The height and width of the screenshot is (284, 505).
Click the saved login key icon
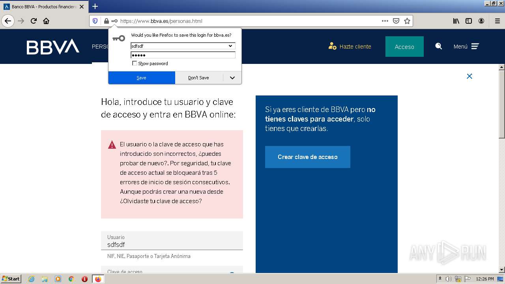coord(114,21)
